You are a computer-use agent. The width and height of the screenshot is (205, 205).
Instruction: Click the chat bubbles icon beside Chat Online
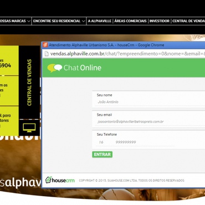click(54, 68)
